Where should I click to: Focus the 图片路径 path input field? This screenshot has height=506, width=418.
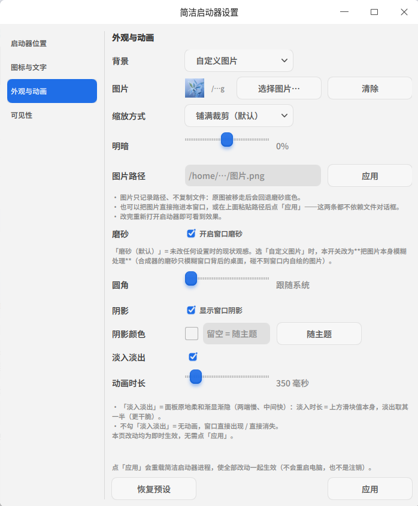tap(253, 175)
